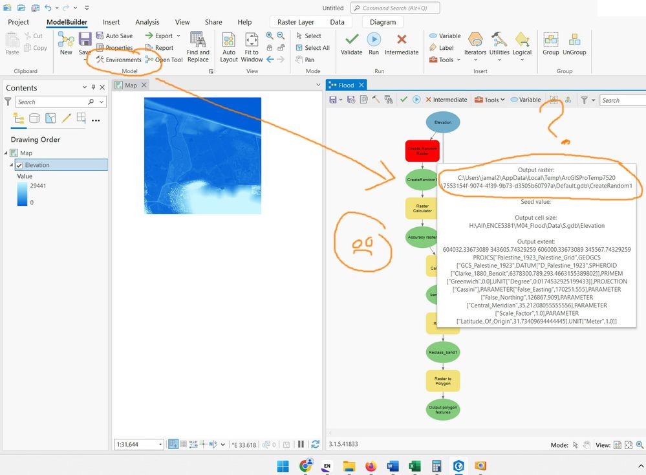Open Firefox from the taskbar
Viewport: 646px width, 475px height.
pos(371,467)
